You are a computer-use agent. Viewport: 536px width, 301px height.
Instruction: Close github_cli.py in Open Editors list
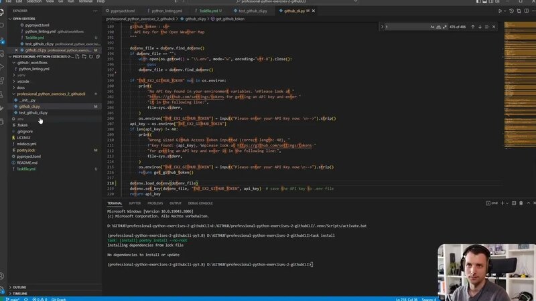click(16, 50)
